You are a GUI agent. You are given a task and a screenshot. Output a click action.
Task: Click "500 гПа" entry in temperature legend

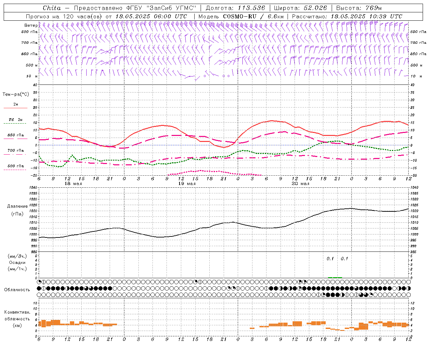click(15, 166)
